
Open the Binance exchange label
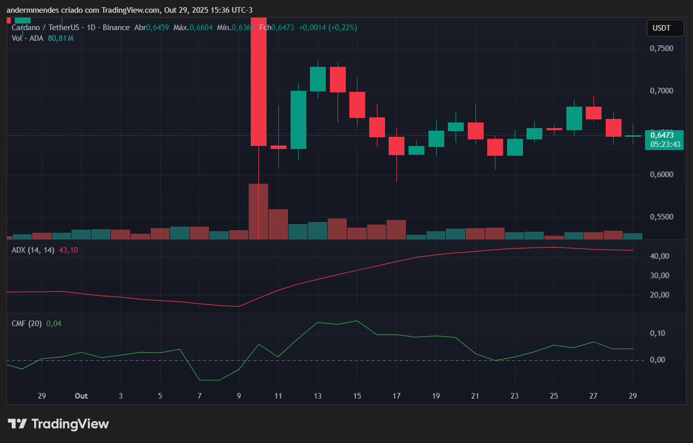(116, 28)
